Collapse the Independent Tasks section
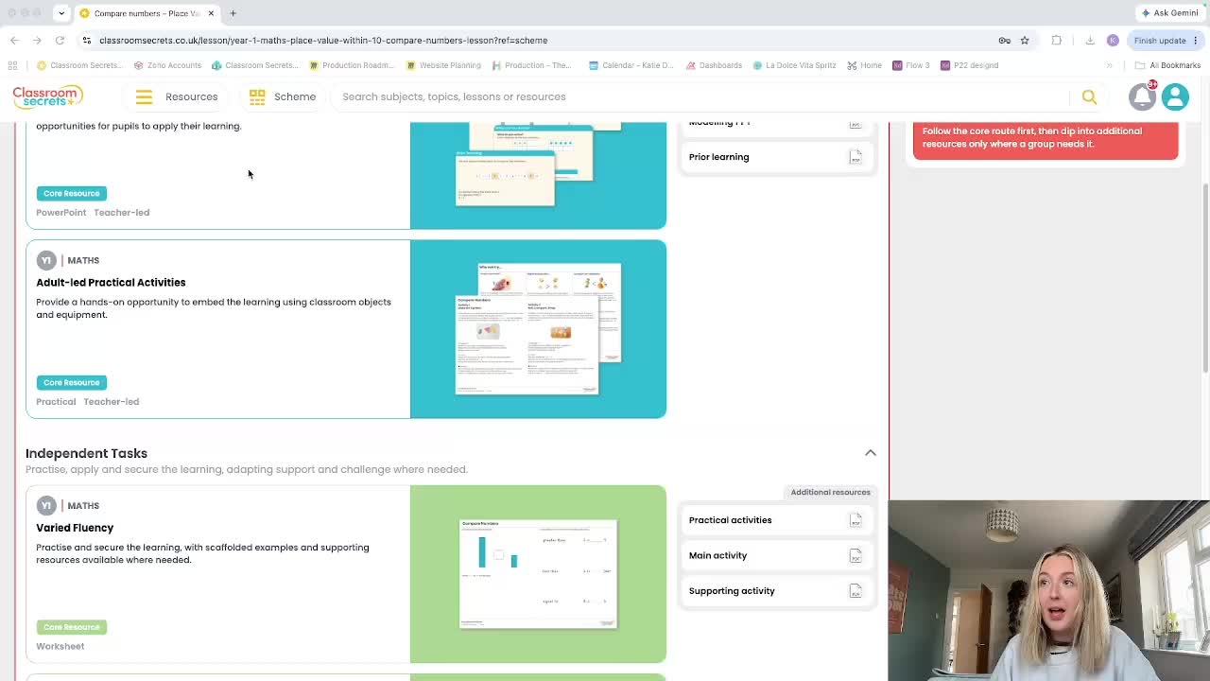The height and width of the screenshot is (681, 1210). [871, 453]
